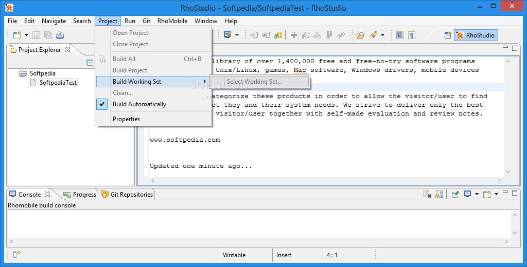The width and height of the screenshot is (527, 267).
Task: Open the New wizard dropdown arrow
Action: (x=26, y=35)
